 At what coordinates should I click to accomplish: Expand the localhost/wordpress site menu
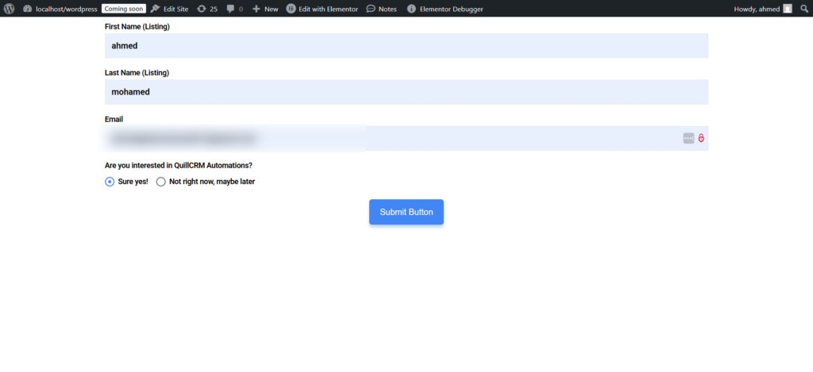click(60, 9)
